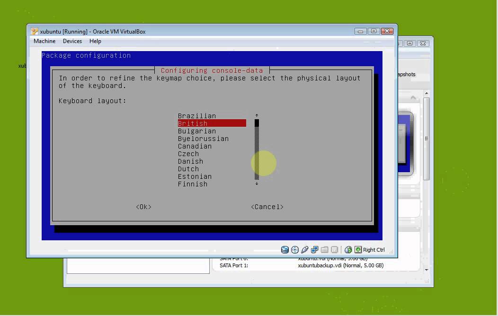Screen dimensions: 498x316
Task: Click the Configuring console-data title
Action: (212, 70)
